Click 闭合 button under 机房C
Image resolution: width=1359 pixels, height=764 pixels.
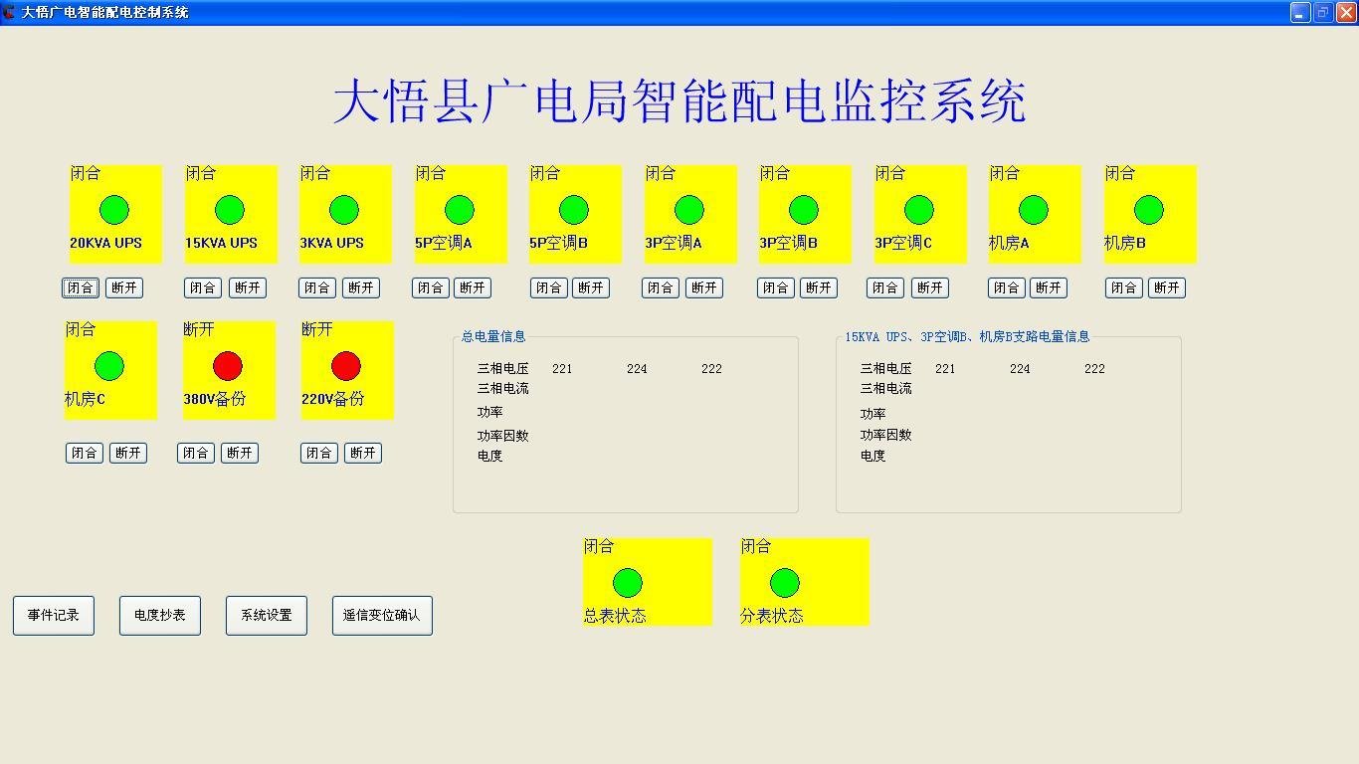coord(85,453)
